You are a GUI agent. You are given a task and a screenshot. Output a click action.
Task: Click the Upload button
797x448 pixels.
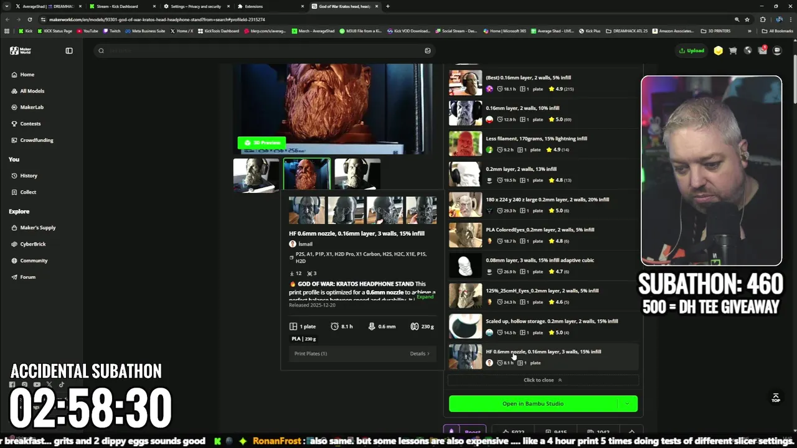click(x=692, y=50)
